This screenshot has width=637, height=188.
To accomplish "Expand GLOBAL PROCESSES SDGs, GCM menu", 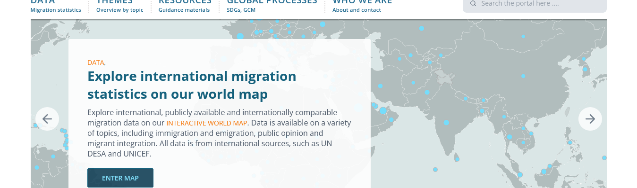I will 272,6.
